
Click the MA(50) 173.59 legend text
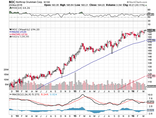click(19, 32)
